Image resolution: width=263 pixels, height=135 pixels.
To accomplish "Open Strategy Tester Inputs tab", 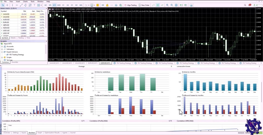I will (24, 133).
